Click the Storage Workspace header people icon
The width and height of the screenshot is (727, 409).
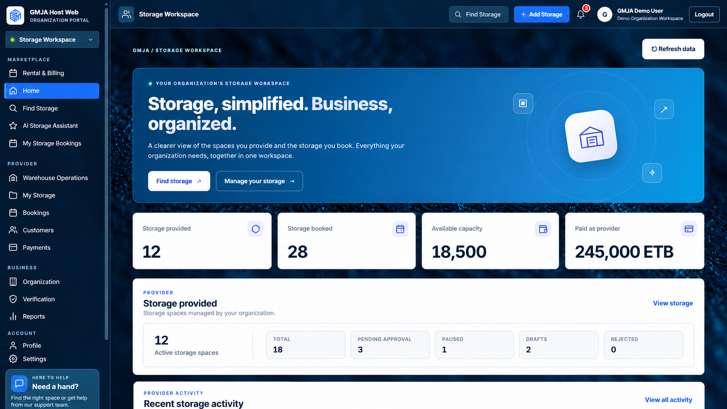click(126, 14)
